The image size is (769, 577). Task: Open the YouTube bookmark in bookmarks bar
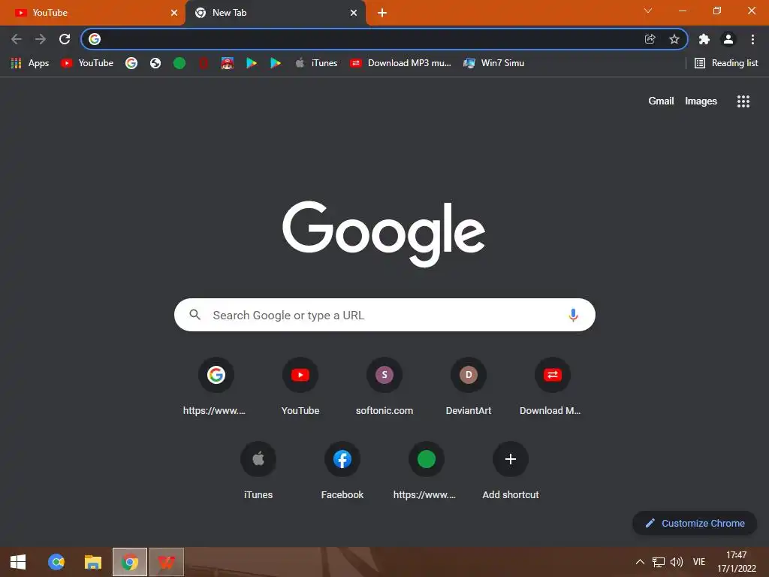point(87,63)
